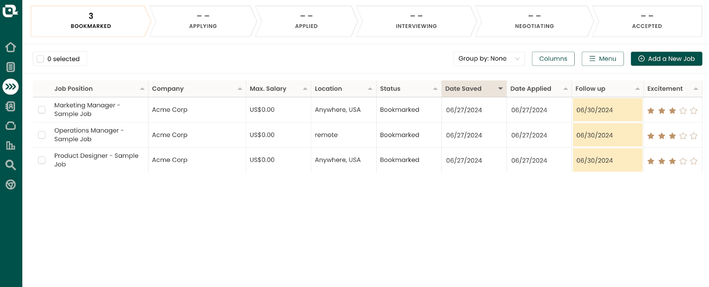Edit Marketing Manager follow up date 06/30/2024
This screenshot has height=287, width=709.
pos(608,110)
